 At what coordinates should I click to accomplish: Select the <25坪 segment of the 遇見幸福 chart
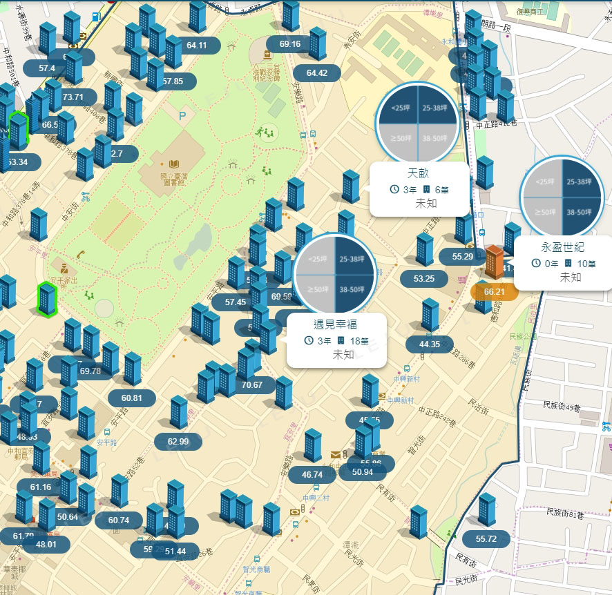click(316, 257)
